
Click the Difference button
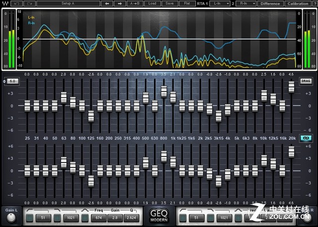tap(270, 3)
